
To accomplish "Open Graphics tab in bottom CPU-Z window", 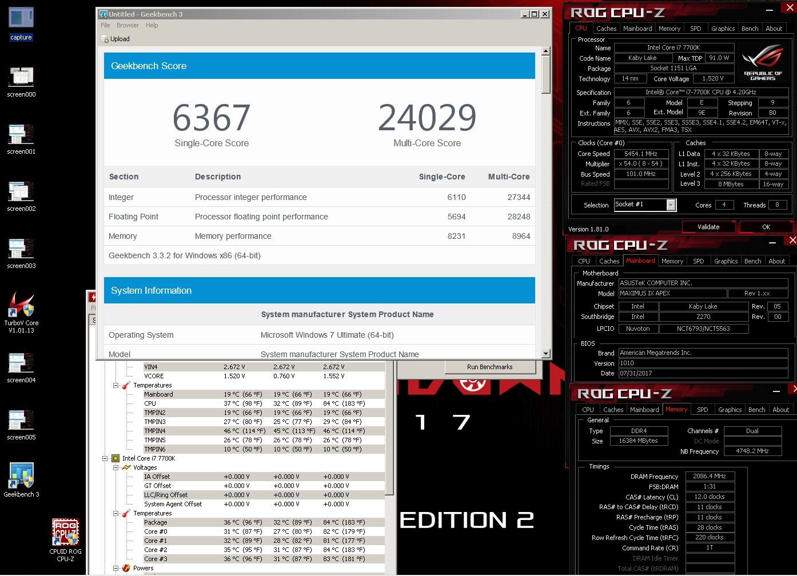I will [x=730, y=410].
